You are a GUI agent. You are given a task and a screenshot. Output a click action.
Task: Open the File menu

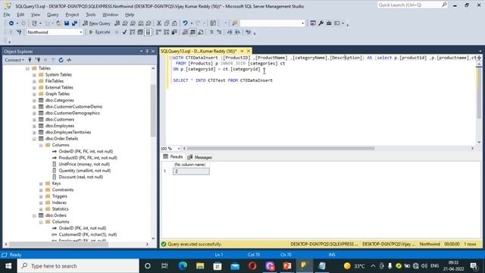(x=7, y=14)
